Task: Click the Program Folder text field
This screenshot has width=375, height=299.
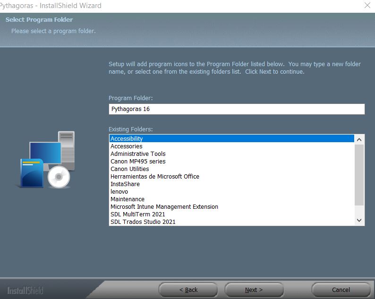Action: (237, 109)
